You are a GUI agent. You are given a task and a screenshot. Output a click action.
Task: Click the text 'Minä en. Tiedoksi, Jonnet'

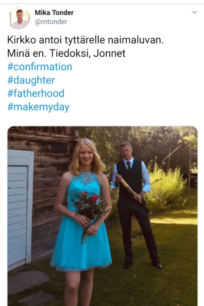pyautogui.click(x=66, y=53)
